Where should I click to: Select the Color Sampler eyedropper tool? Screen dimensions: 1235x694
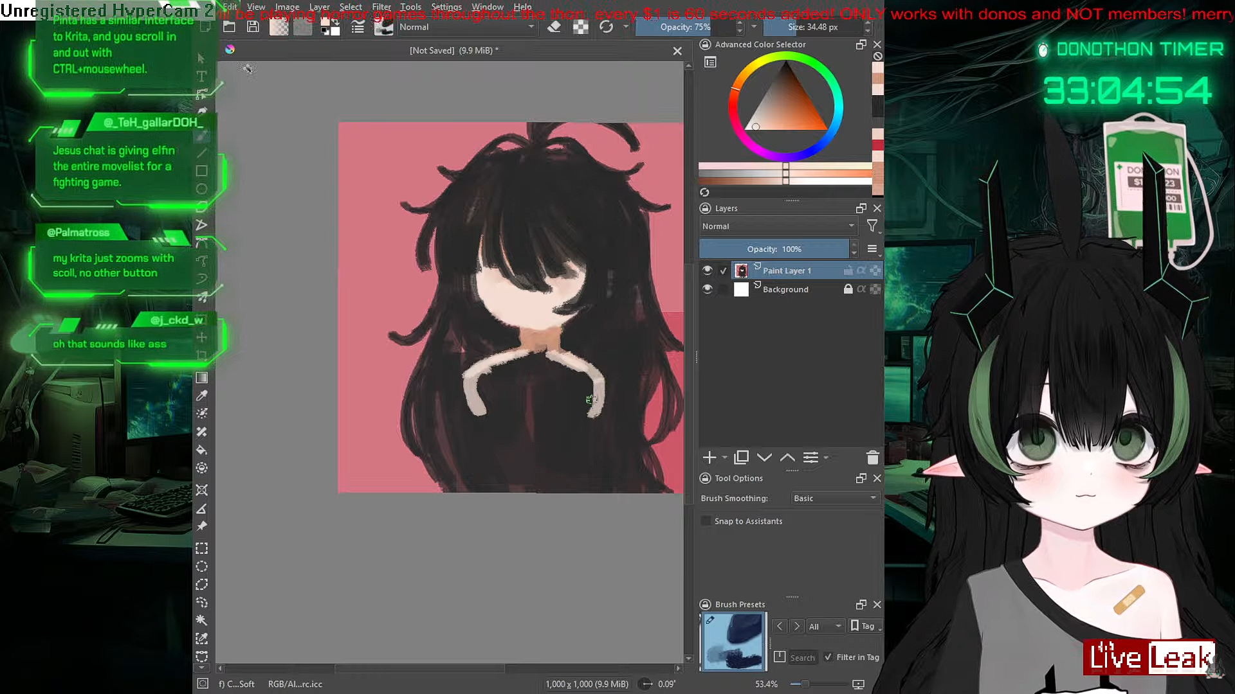coord(201,395)
